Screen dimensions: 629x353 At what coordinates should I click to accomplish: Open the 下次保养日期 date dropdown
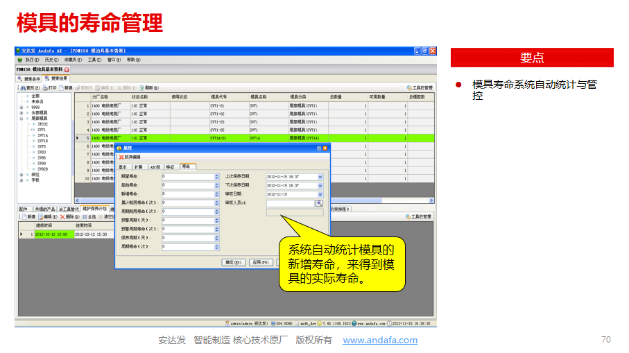tap(320, 186)
